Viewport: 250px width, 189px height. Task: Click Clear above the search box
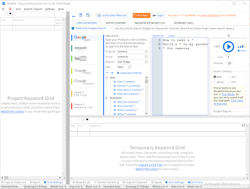(172, 36)
